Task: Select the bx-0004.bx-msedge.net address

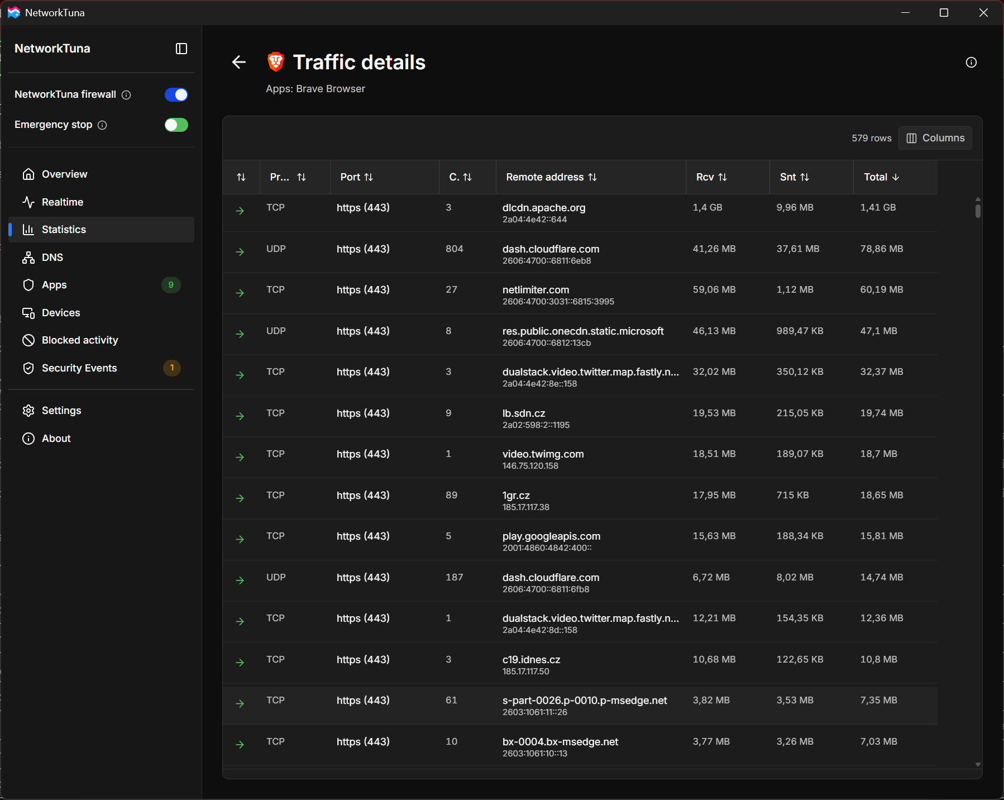Action: pos(560,742)
